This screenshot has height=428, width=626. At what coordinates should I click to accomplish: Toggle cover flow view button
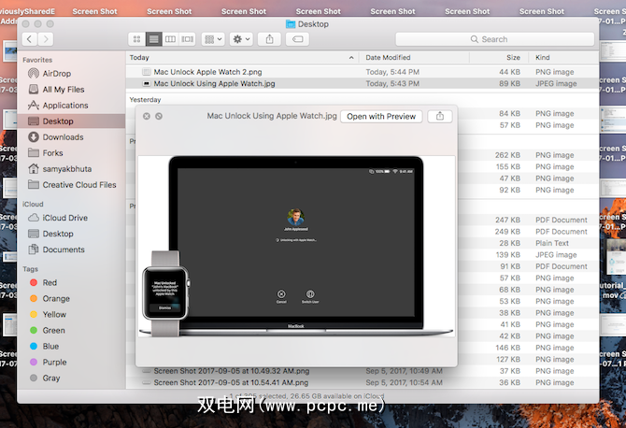187,39
